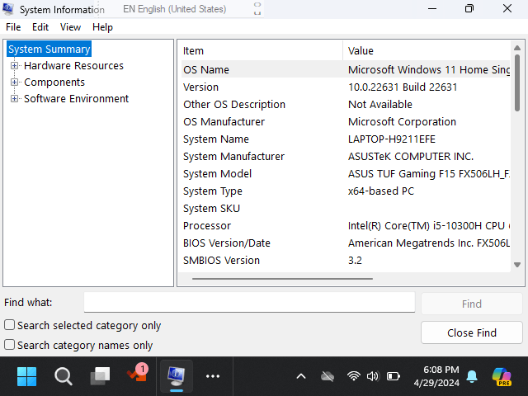
Task: Open the File menu
Action: pos(13,27)
